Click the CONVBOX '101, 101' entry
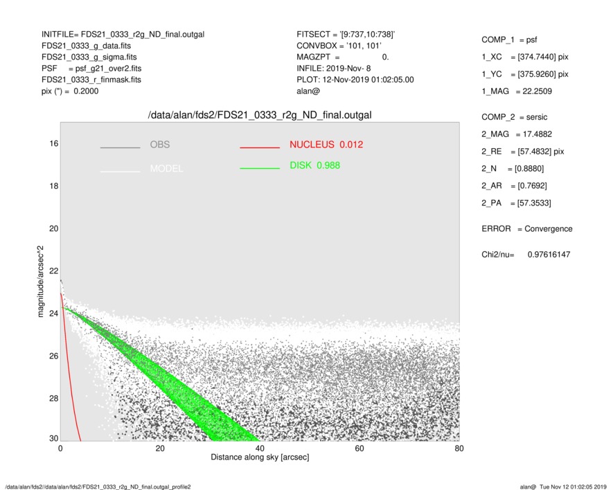Screen dimensions: 613x490 339,46
